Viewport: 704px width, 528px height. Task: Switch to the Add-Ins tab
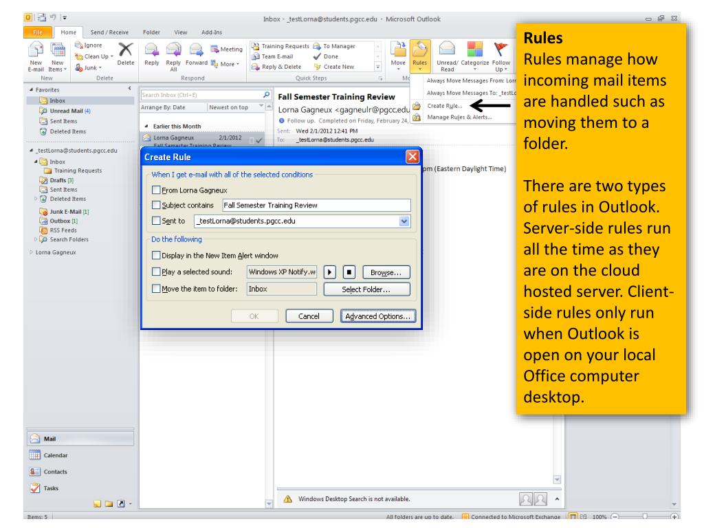[x=212, y=32]
